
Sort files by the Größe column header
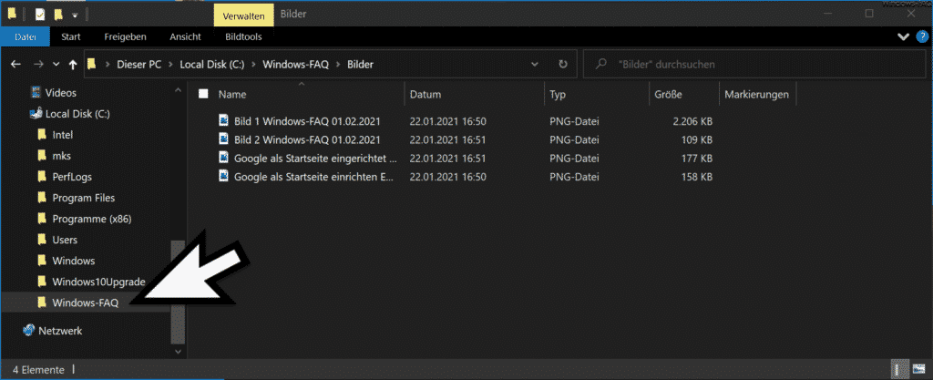pyautogui.click(x=668, y=94)
